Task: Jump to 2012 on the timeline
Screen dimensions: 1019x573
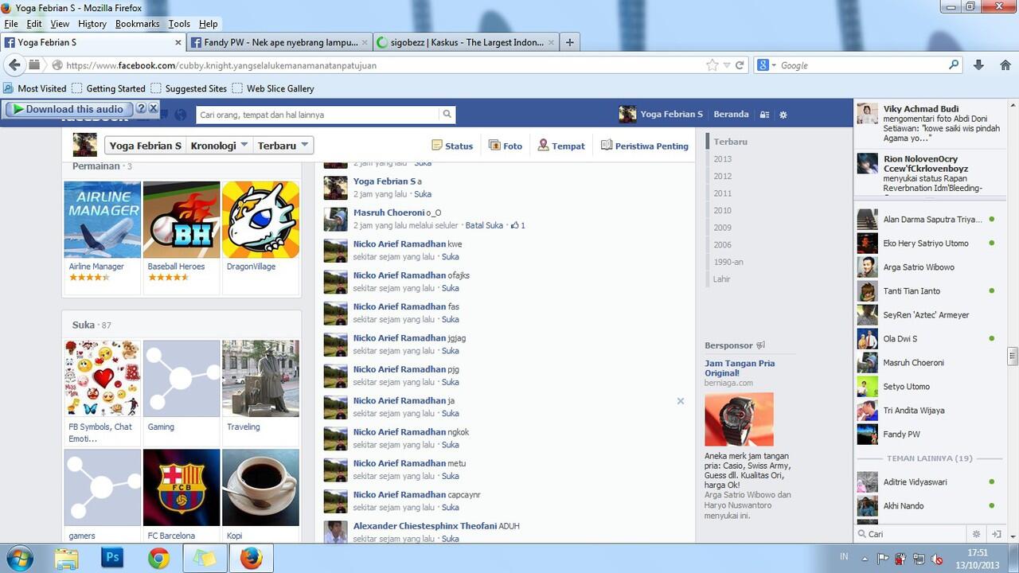Action: (723, 176)
